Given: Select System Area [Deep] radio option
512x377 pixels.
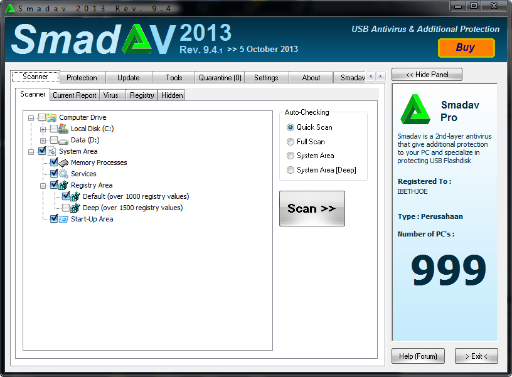Looking at the screenshot, I should [291, 170].
